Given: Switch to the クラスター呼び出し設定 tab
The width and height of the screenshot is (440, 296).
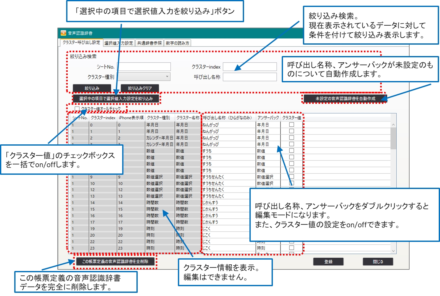Looking at the screenshot, I should pos(81,42).
